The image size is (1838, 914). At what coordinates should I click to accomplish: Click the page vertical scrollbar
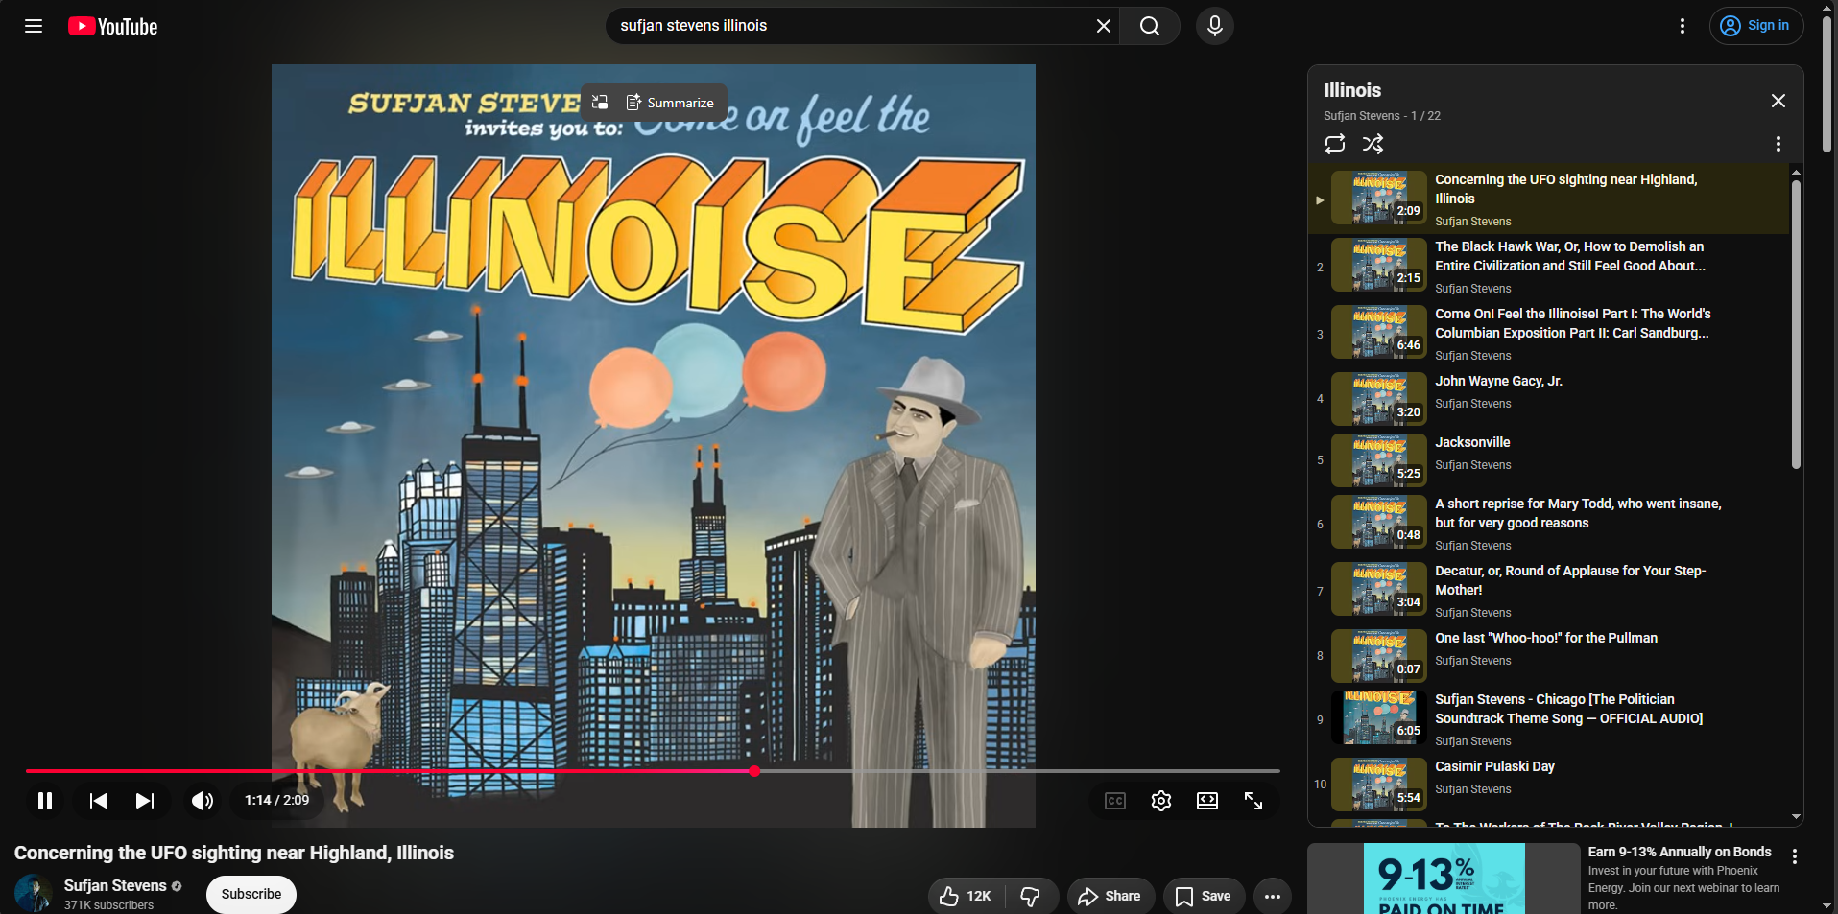tap(1826, 84)
